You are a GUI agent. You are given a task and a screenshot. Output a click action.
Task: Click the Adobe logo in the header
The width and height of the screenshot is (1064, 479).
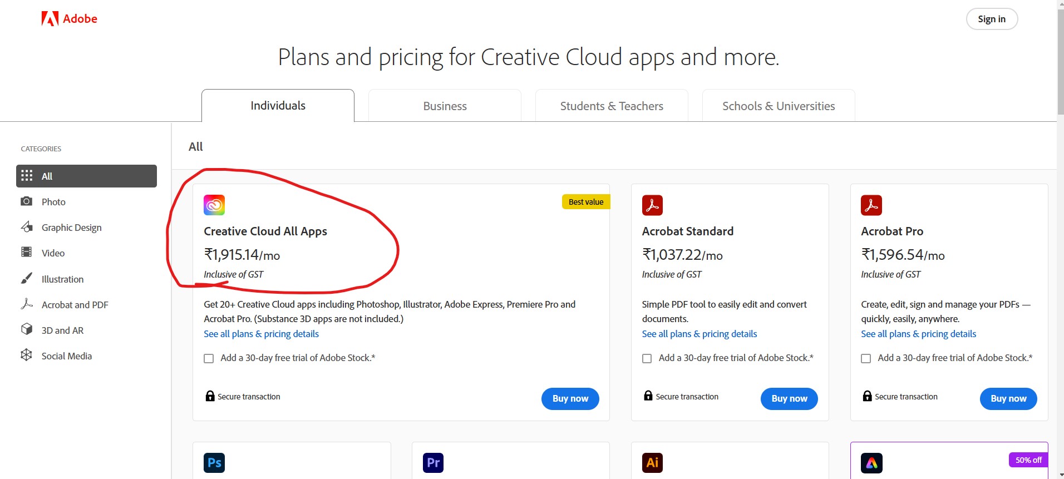tap(70, 19)
